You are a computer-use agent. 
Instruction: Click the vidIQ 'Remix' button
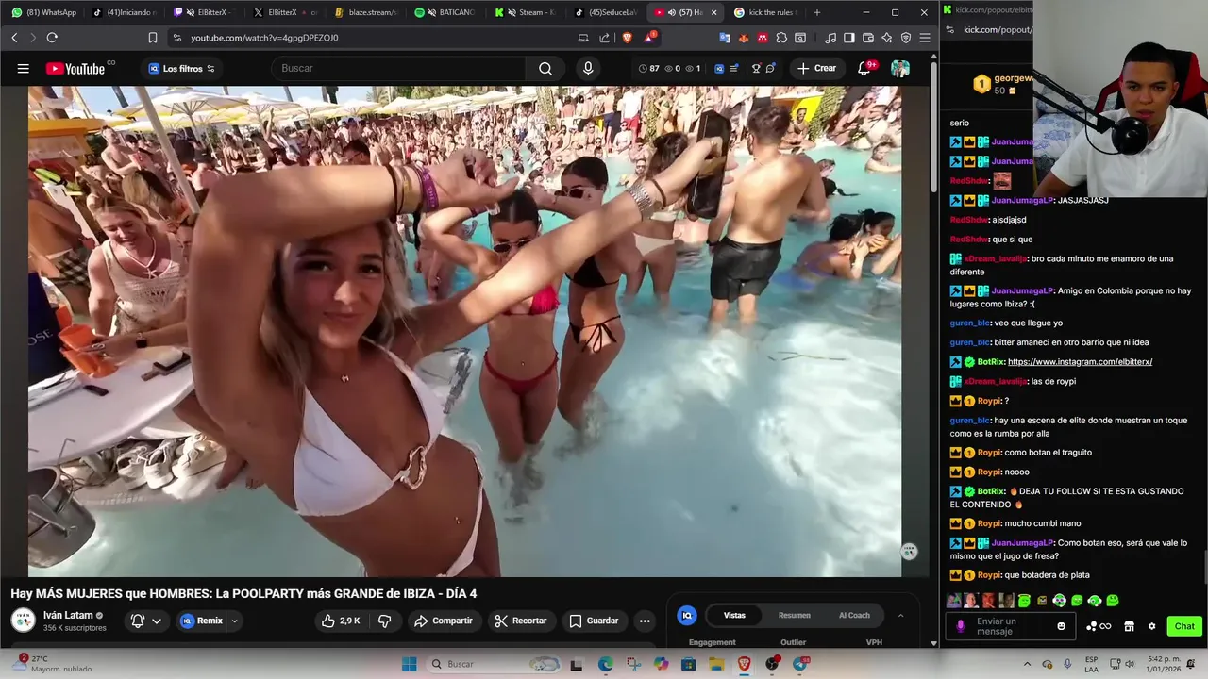[203, 621]
